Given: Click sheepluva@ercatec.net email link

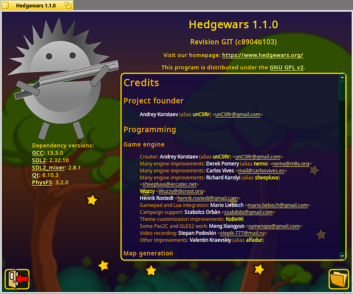Looking at the screenshot, I should (169, 184).
